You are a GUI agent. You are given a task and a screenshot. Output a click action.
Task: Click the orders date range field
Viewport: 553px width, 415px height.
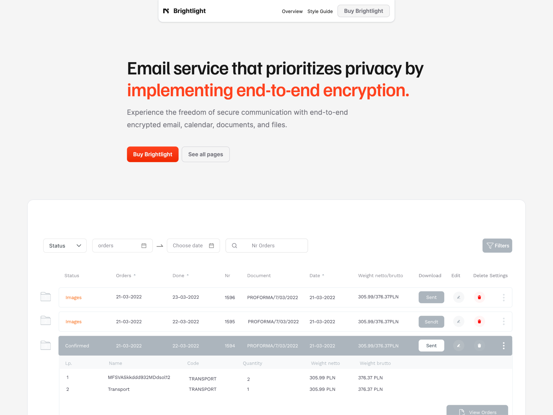[x=122, y=245]
